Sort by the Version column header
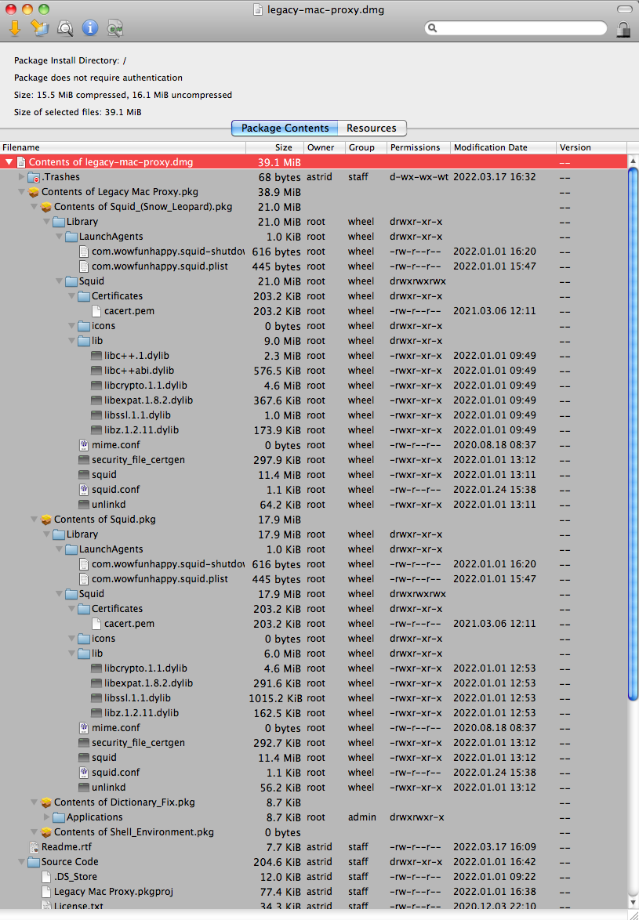Image resolution: width=639 pixels, height=920 pixels. coord(591,147)
